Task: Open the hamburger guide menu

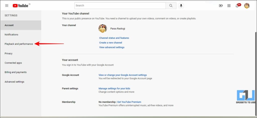Action: pyautogui.click(x=7, y=5)
